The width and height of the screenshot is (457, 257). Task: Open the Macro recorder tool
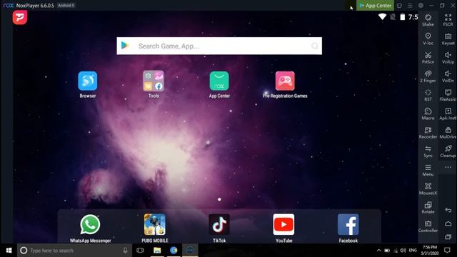coord(428,114)
